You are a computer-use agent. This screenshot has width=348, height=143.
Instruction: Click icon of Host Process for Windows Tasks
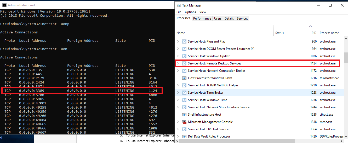184,78
